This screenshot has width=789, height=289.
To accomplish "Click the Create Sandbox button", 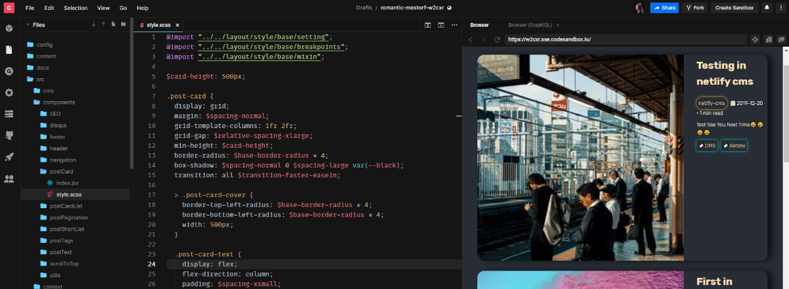I will [x=734, y=8].
